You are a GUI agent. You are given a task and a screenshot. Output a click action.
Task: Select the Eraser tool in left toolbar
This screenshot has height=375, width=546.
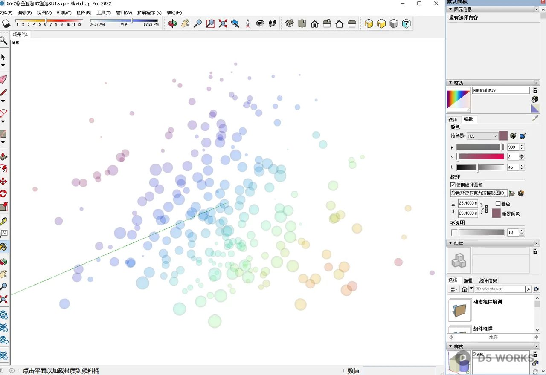(3, 79)
